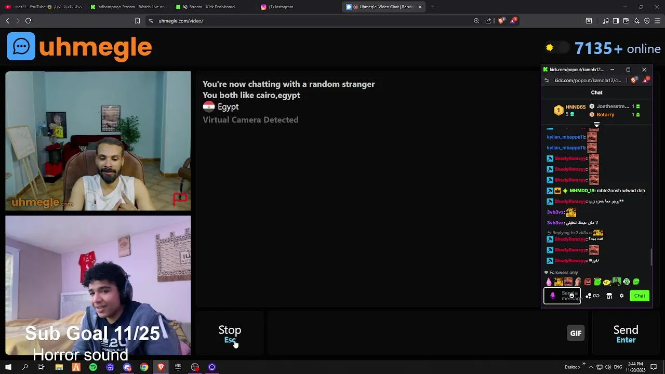Open Windows taskbar search

tap(25, 367)
